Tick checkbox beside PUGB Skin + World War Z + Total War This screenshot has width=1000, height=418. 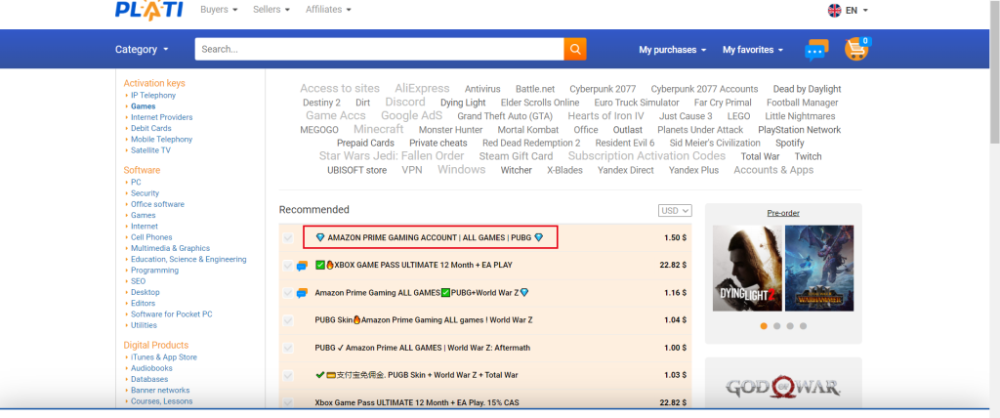click(x=288, y=375)
